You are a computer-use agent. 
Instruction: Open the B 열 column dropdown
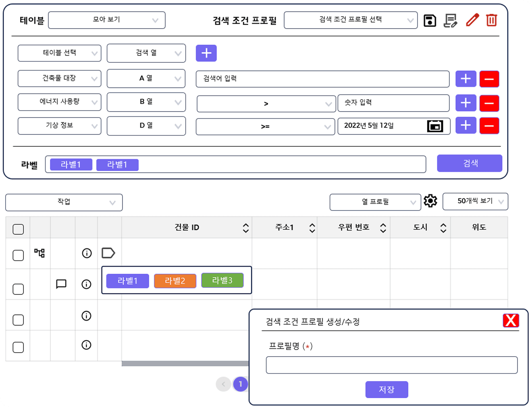(x=146, y=102)
